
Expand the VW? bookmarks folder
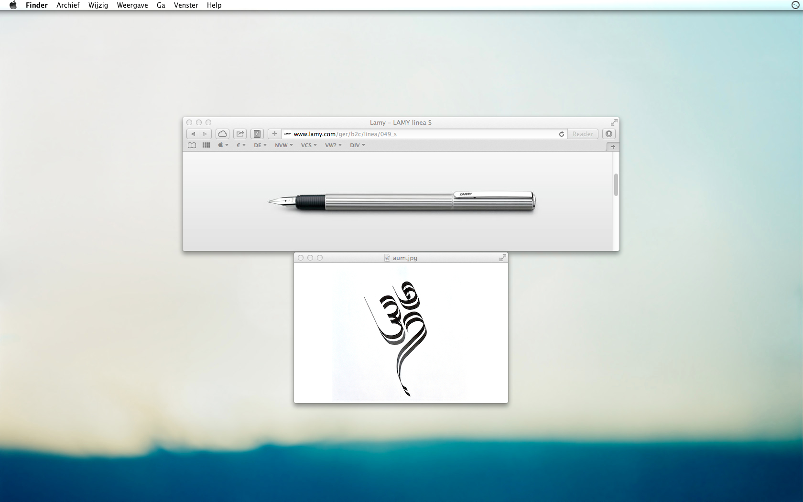[333, 145]
